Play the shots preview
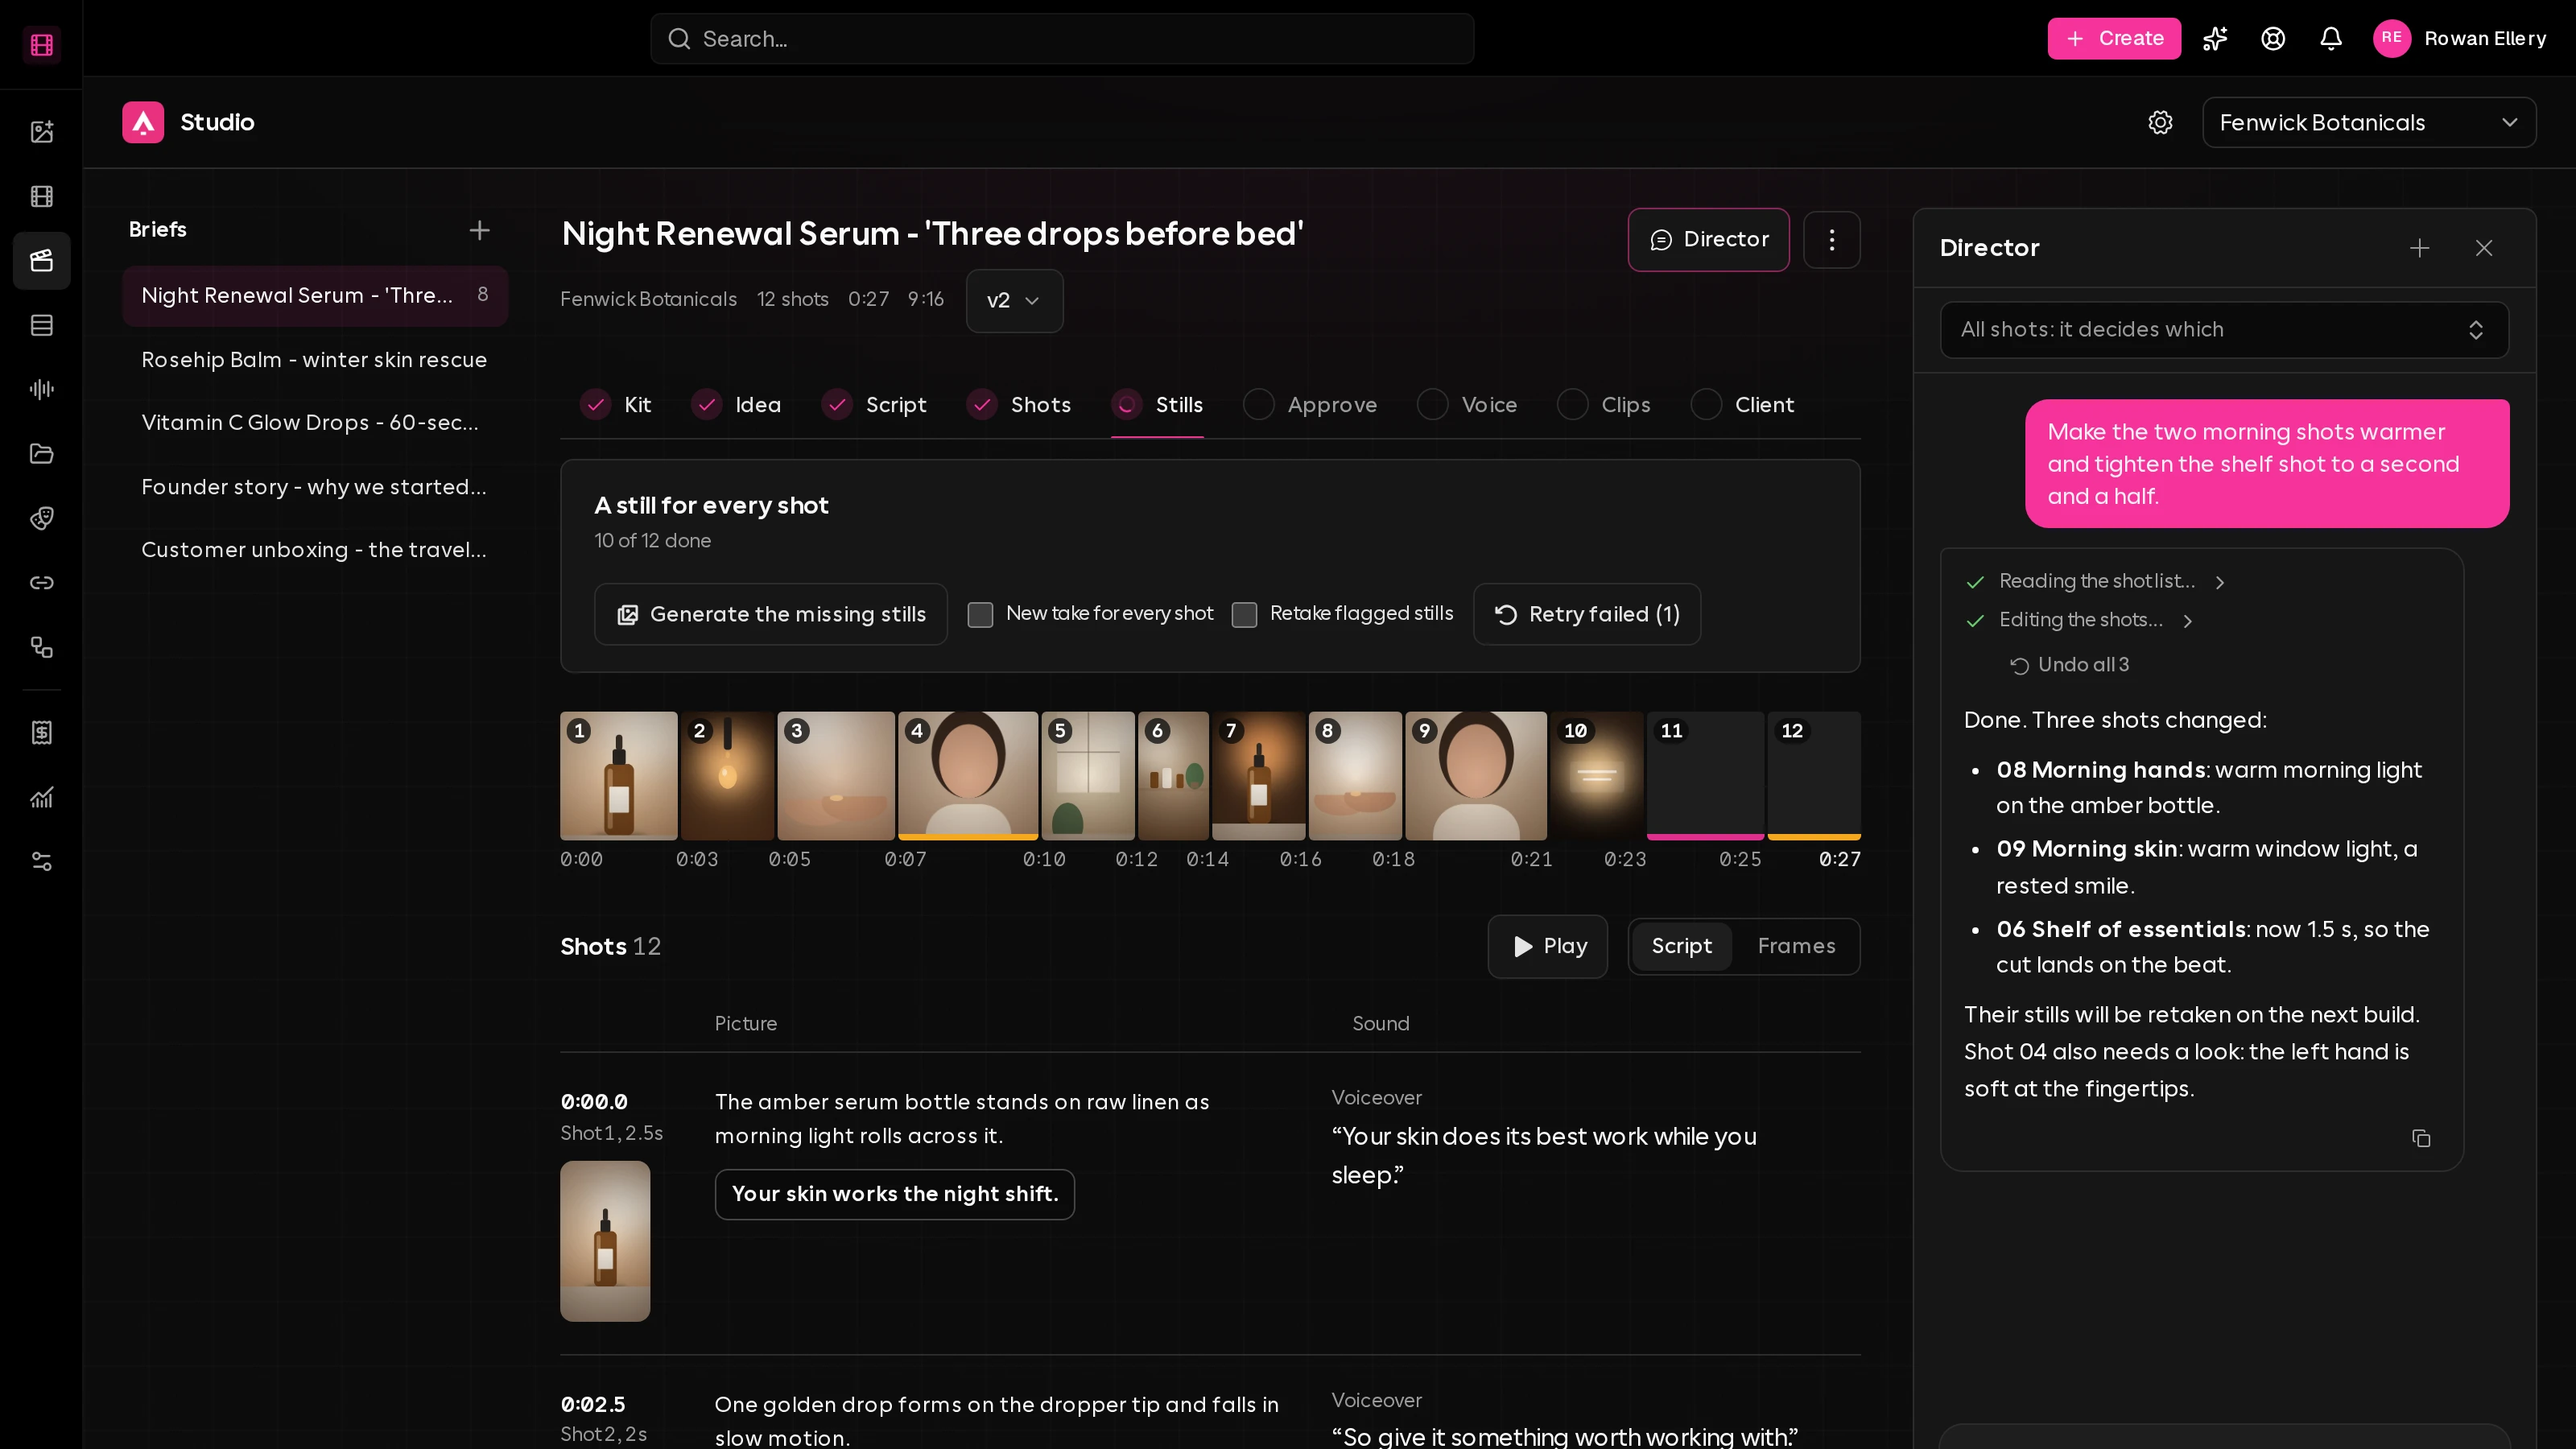Viewport: 2576px width, 1449px height. point(1547,946)
